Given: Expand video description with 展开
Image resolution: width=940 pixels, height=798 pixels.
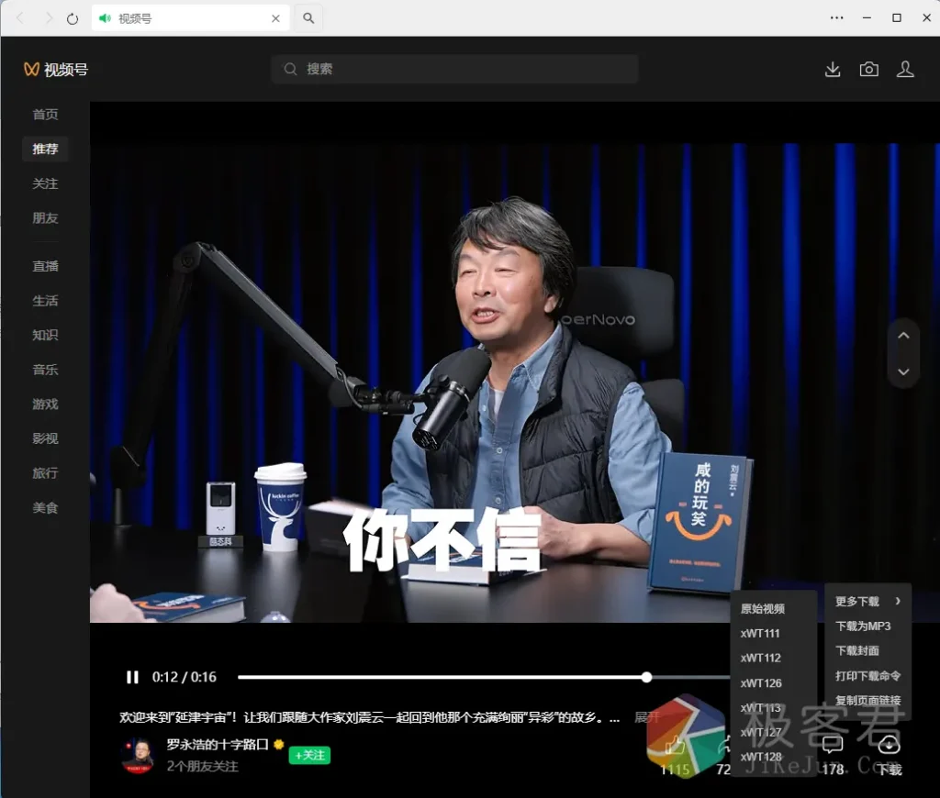Looking at the screenshot, I should (647, 717).
